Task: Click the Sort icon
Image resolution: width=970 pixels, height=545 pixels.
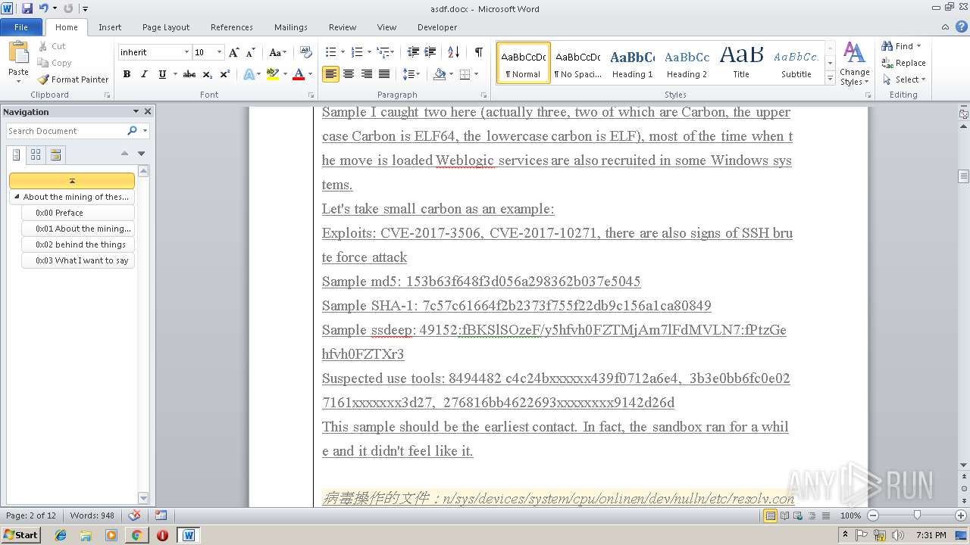Action: click(453, 52)
